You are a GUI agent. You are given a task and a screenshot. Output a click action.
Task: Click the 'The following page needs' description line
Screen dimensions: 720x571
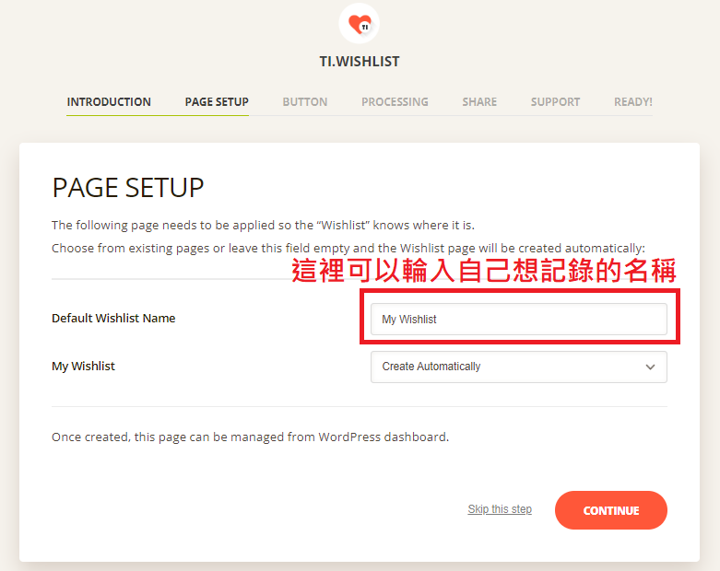(x=263, y=226)
